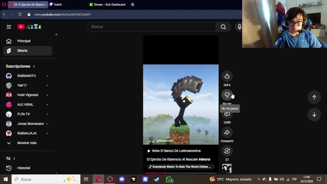This screenshot has width=327, height=184.
Task: Open a new browser tab with plus
Action: (x=132, y=5)
